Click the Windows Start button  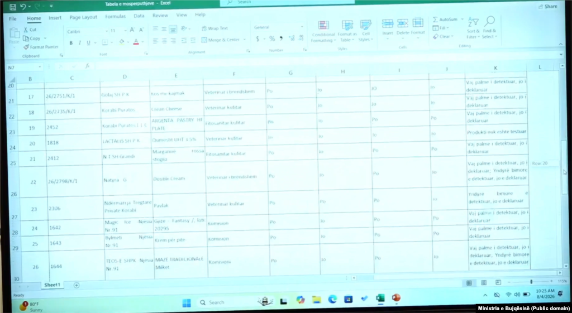(187, 303)
